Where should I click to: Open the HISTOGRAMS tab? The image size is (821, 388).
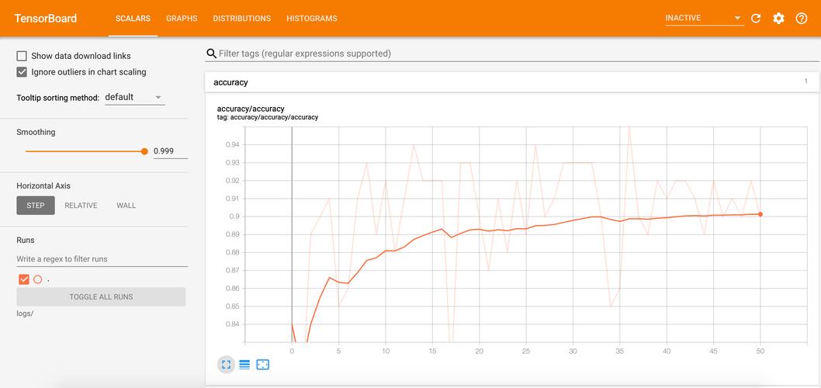pyautogui.click(x=311, y=19)
